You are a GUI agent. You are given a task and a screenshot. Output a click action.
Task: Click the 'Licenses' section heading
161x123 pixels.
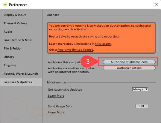coord(53,15)
